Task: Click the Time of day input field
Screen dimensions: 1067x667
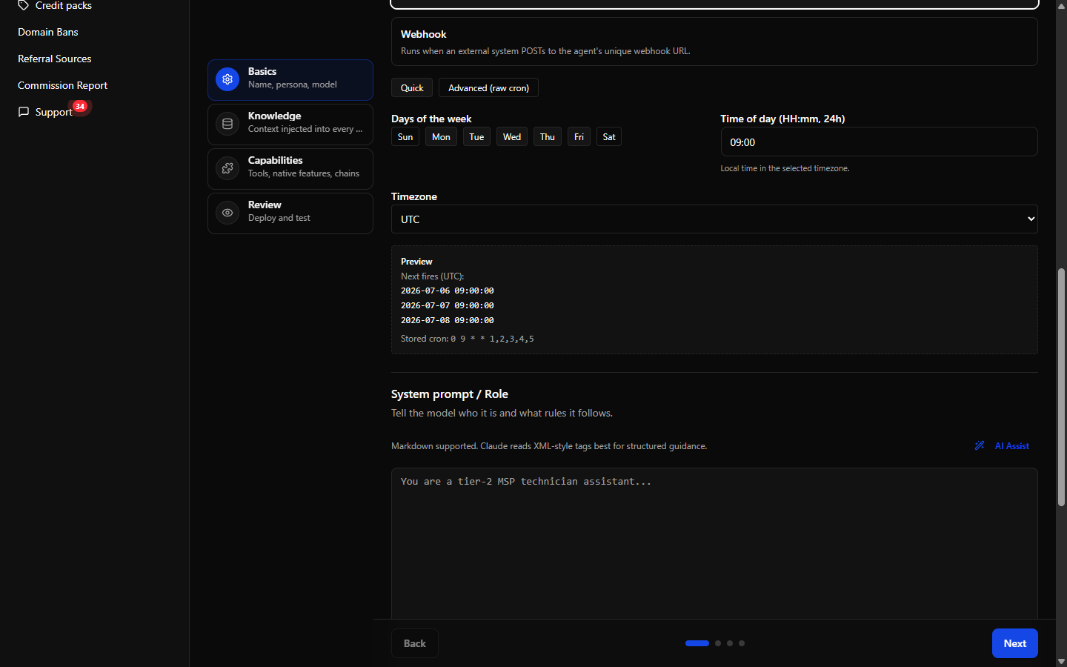Action: point(879,142)
